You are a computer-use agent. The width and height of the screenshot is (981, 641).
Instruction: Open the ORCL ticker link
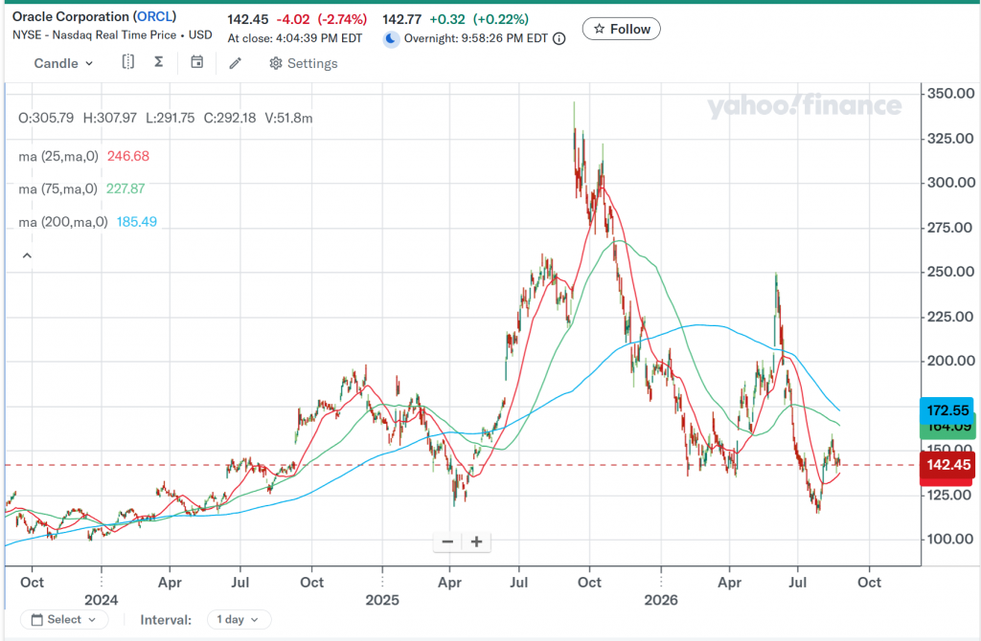tap(154, 16)
